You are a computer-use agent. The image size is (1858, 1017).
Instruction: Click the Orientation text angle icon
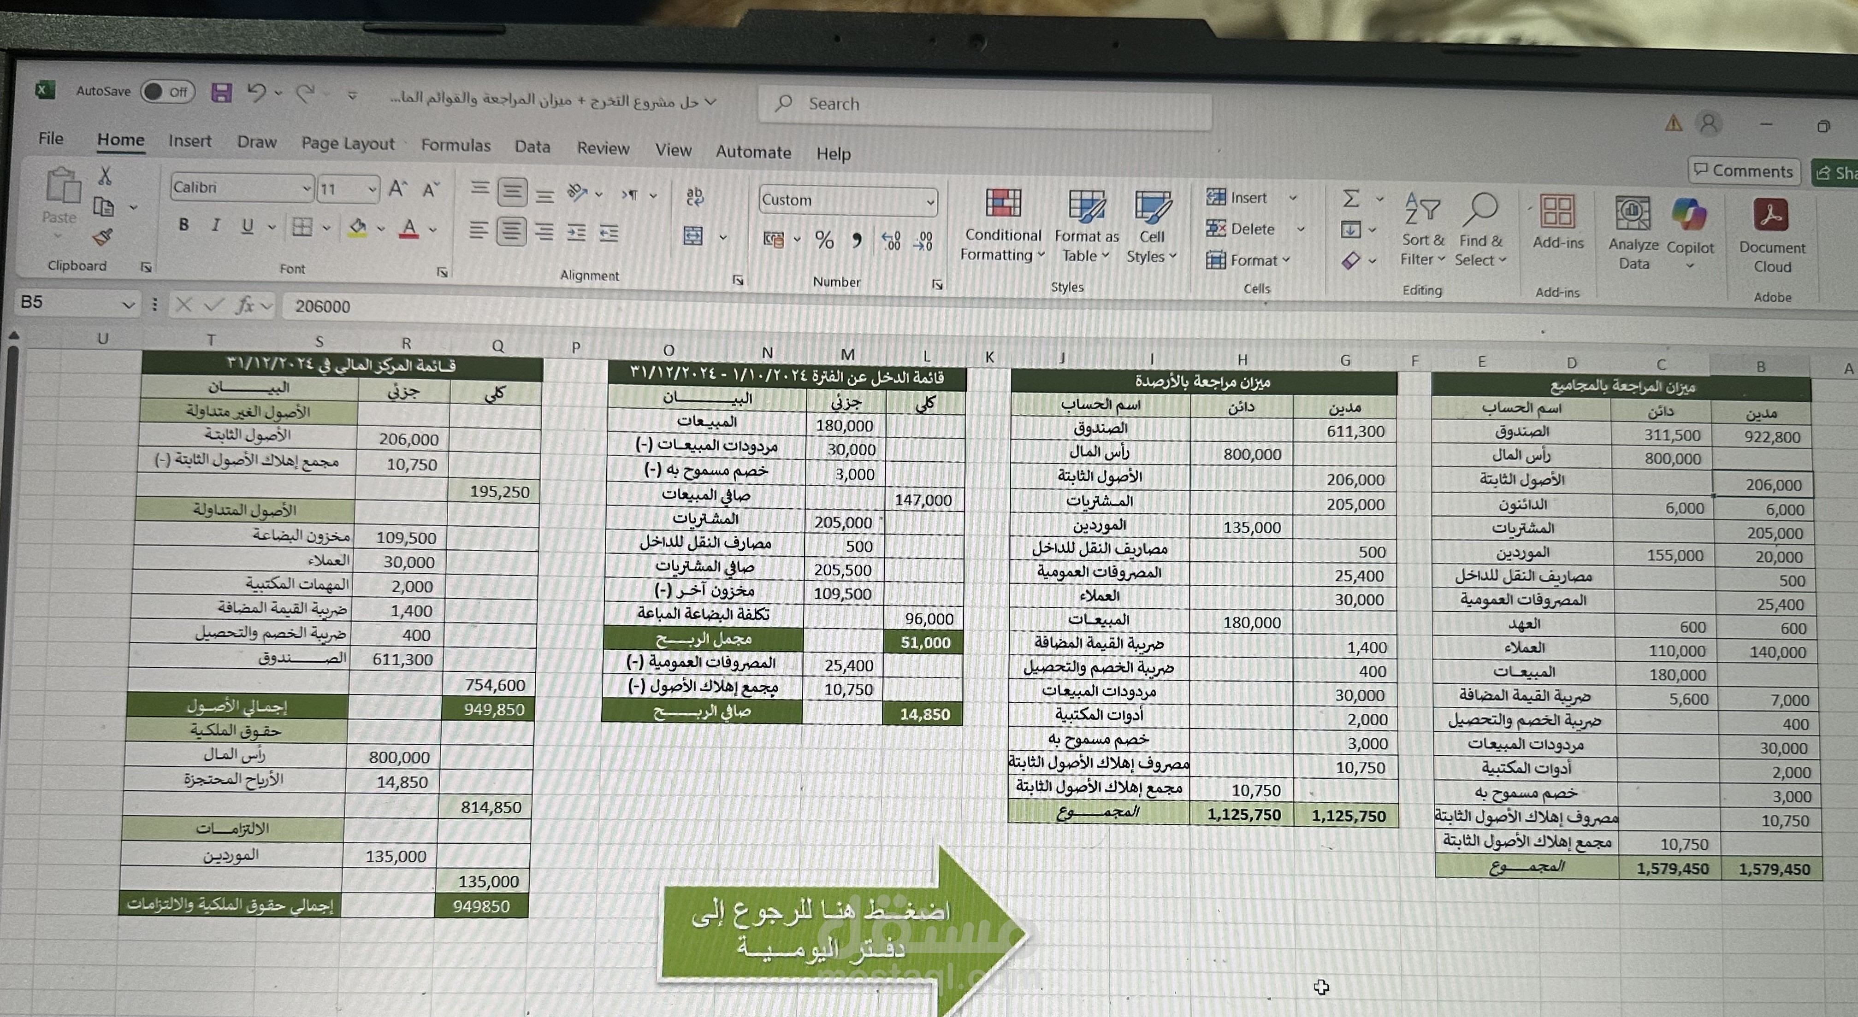576,192
